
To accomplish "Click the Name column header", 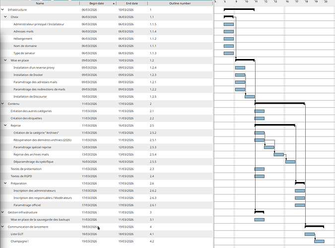I will click(x=40, y=3).
